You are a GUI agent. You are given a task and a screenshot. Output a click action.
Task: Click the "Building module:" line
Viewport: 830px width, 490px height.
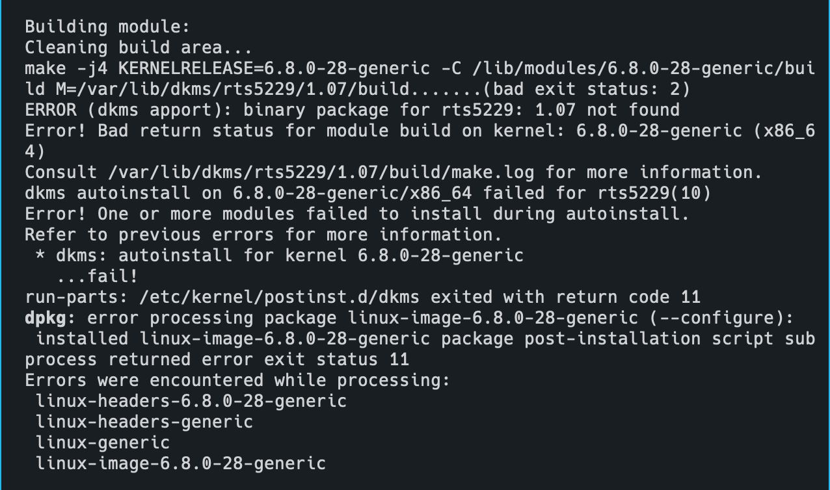point(107,27)
